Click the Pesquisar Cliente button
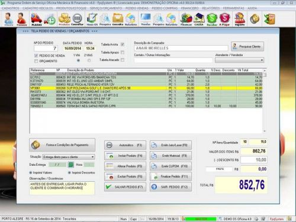 click(x=247, y=47)
